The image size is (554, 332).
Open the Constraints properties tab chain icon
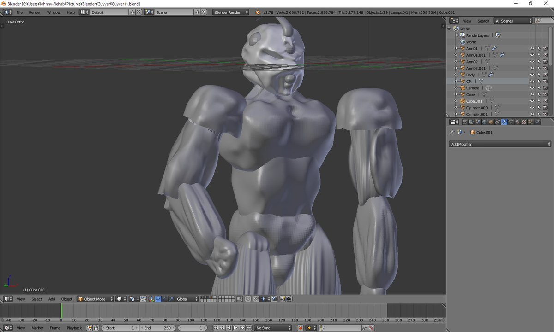click(498, 122)
